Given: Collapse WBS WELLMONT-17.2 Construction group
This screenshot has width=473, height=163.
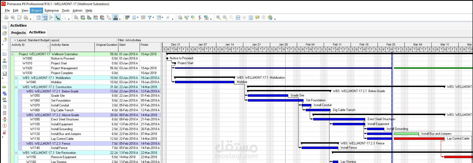Looking at the screenshot, I should click(x=16, y=87).
